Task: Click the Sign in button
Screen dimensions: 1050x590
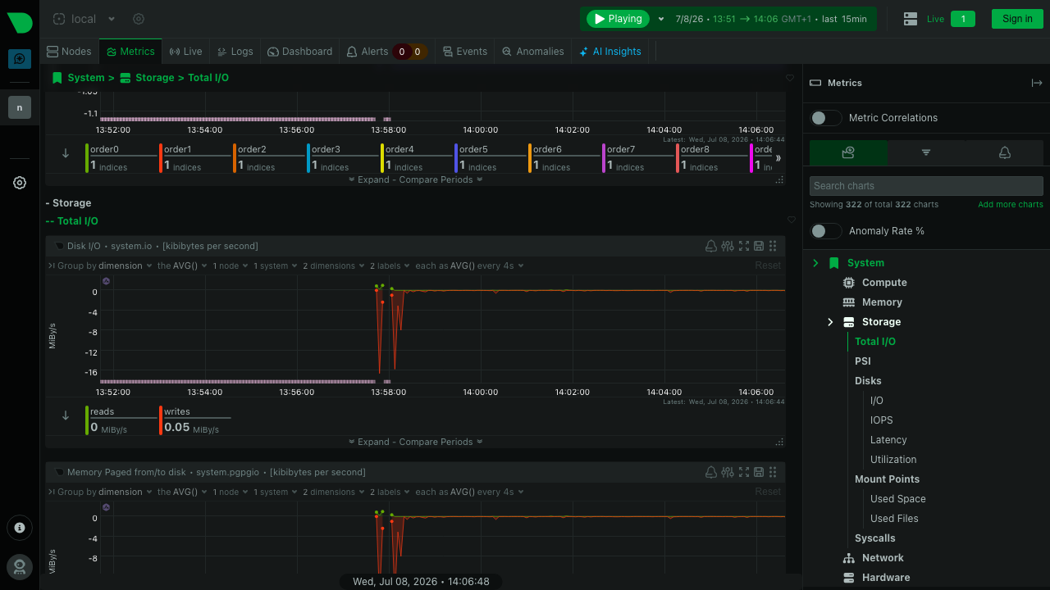Action: click(x=1017, y=19)
